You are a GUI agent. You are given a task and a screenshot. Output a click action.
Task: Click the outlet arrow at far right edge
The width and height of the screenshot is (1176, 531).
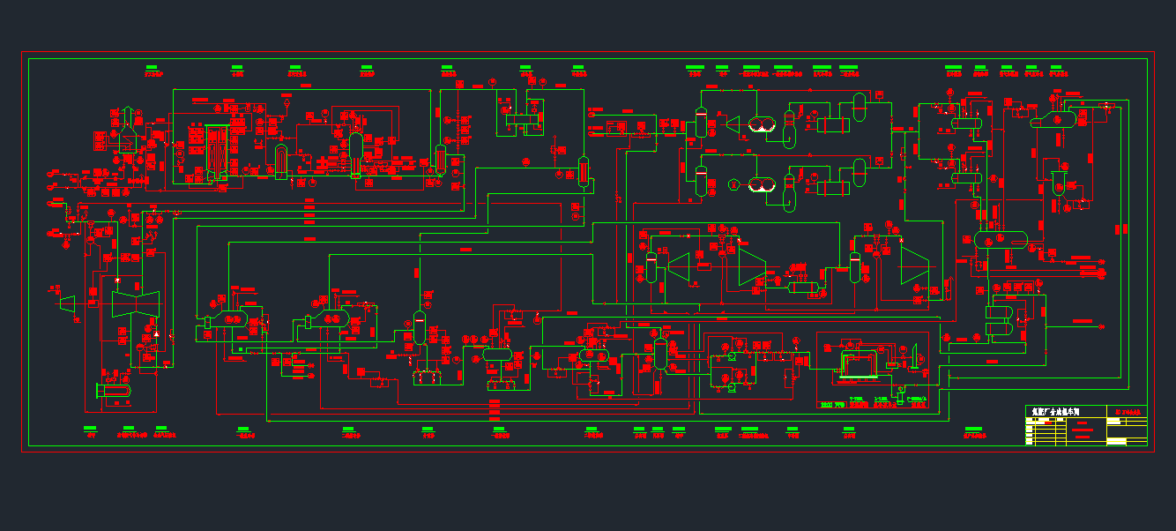[x=1100, y=327]
